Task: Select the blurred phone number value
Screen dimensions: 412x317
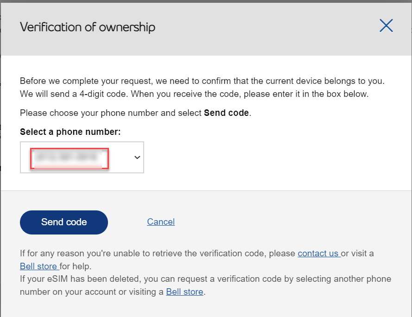Action: [69, 158]
